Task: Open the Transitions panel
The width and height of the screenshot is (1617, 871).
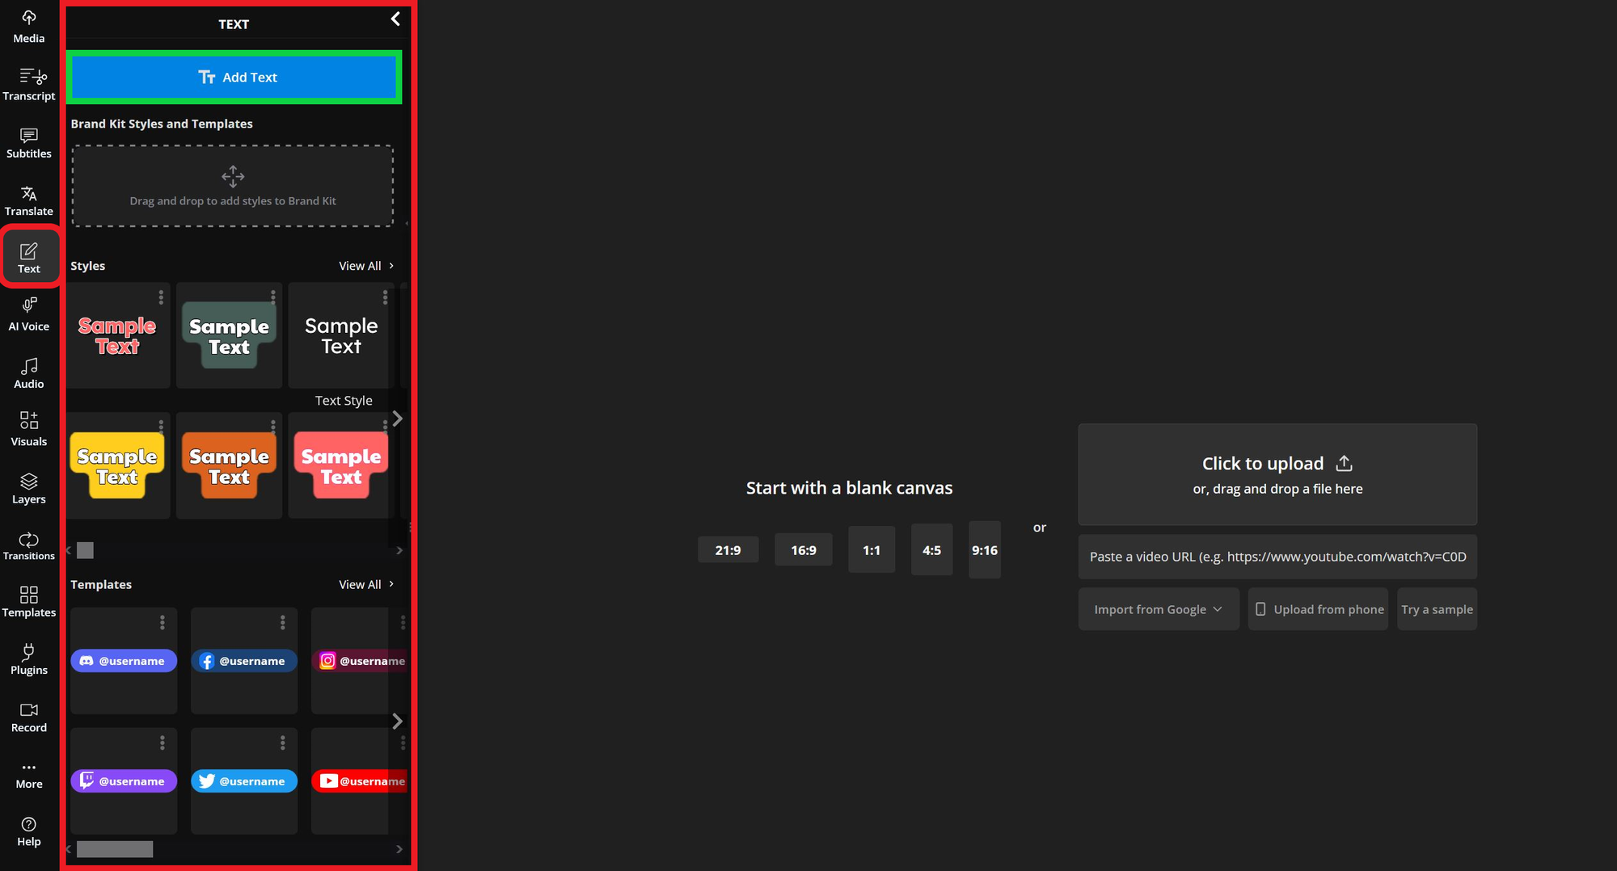Action: (29, 546)
